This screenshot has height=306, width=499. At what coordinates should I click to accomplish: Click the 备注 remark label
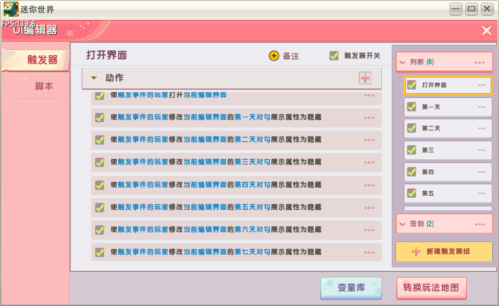pyautogui.click(x=291, y=56)
